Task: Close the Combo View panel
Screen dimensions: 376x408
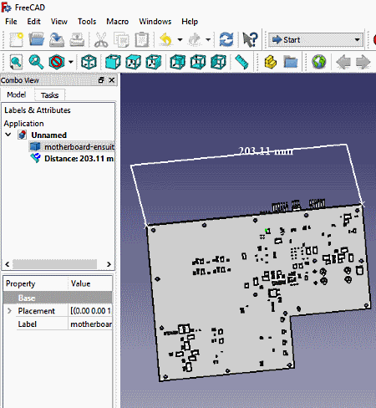Action: tap(112, 80)
